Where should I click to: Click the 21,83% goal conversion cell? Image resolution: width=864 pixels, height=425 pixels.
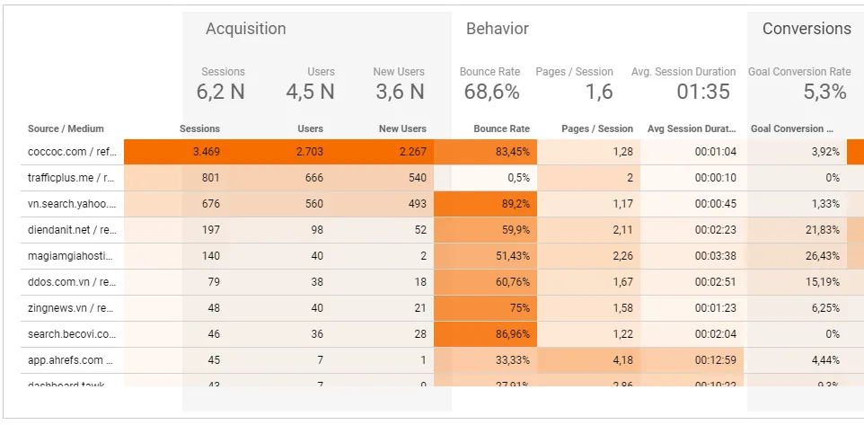tap(795, 230)
